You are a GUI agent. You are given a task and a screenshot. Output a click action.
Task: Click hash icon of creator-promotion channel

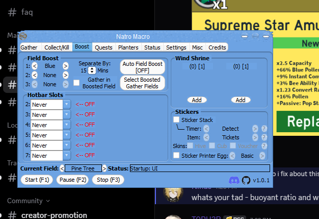coord(12,215)
